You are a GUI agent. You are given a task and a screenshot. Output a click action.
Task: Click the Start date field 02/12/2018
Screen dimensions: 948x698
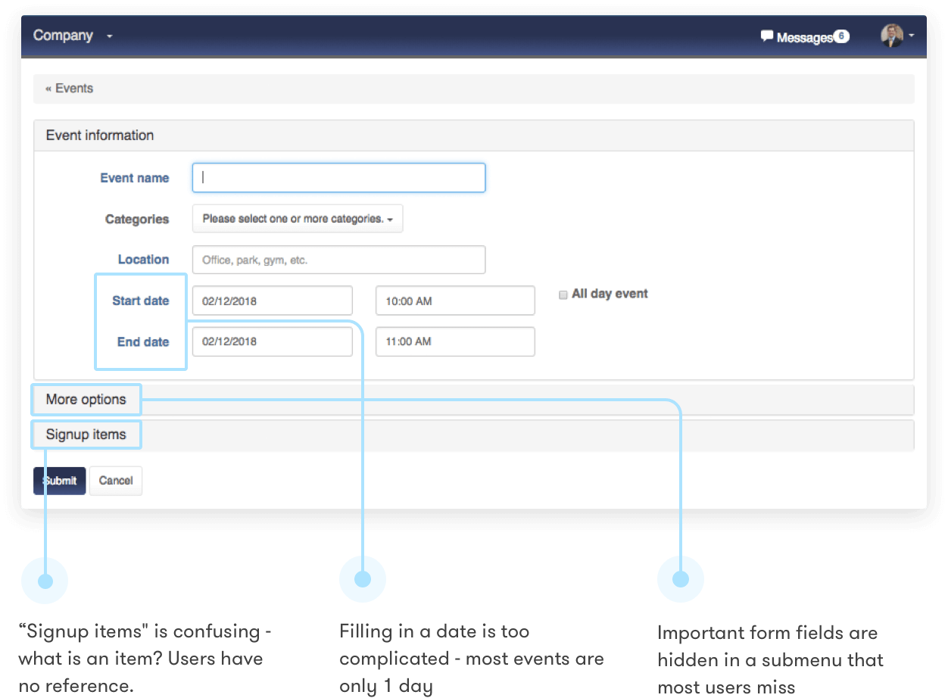273,301
